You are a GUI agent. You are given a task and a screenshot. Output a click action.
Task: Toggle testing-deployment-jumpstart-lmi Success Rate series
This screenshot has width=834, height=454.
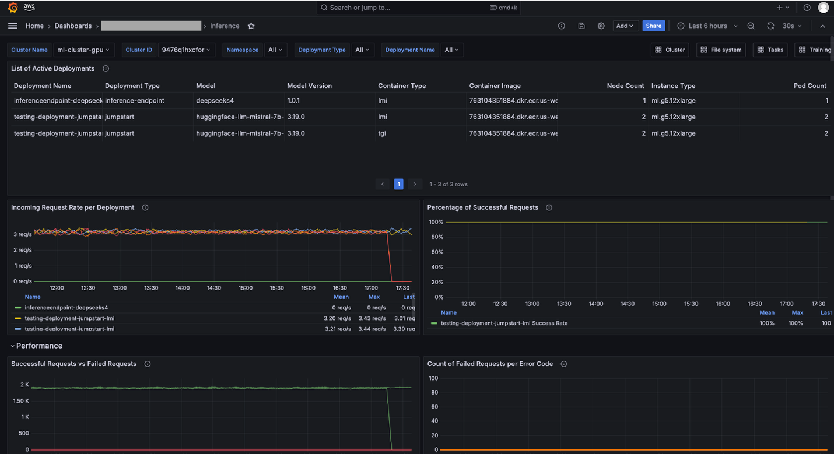(x=504, y=323)
